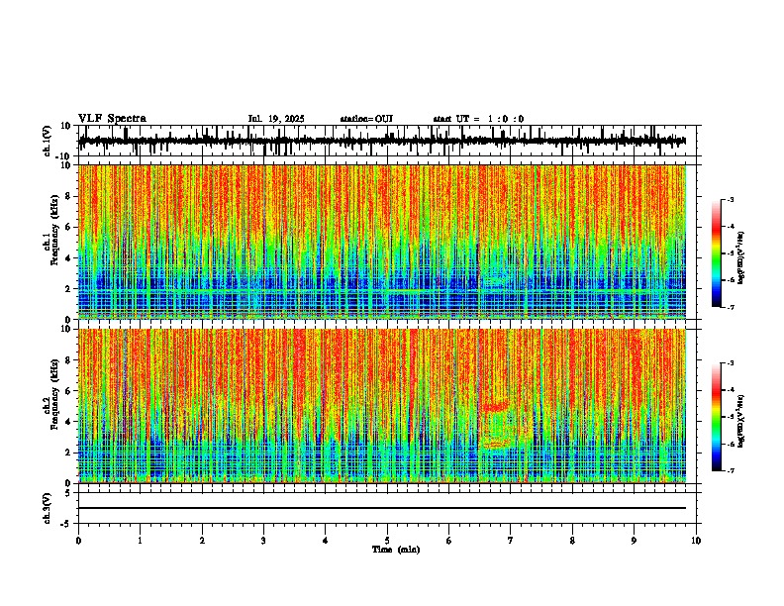The width and height of the screenshot is (784, 606).
Task: Click time axis tick label "7"
Action: (x=511, y=541)
